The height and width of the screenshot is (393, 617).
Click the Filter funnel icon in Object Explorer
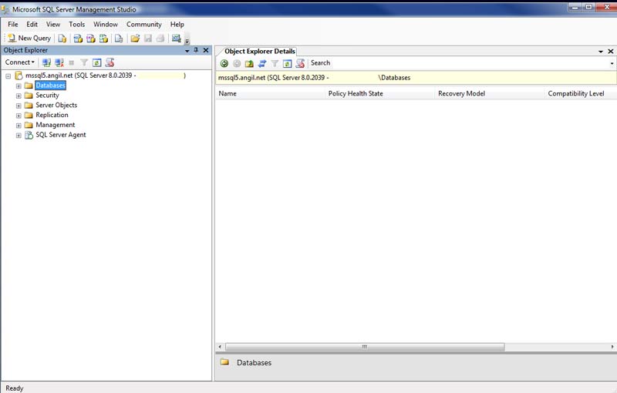(84, 62)
